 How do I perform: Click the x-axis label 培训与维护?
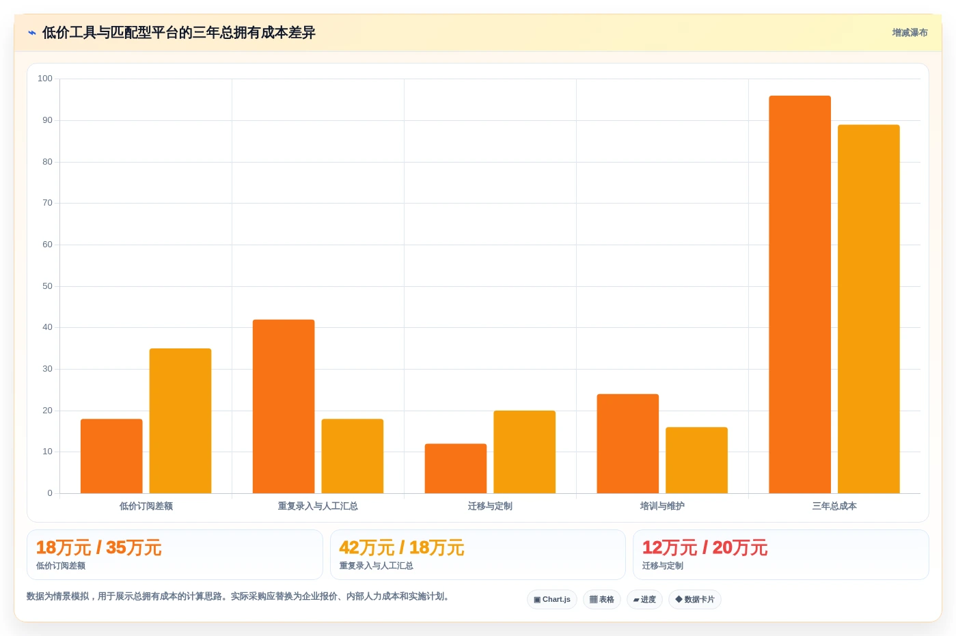click(x=662, y=506)
